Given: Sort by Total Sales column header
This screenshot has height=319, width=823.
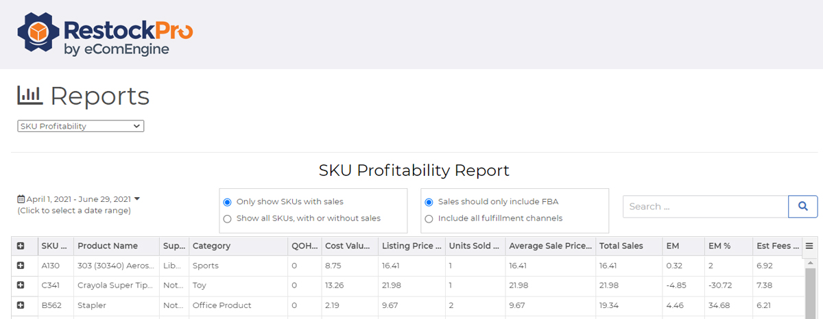Looking at the screenshot, I should pyautogui.click(x=621, y=246).
